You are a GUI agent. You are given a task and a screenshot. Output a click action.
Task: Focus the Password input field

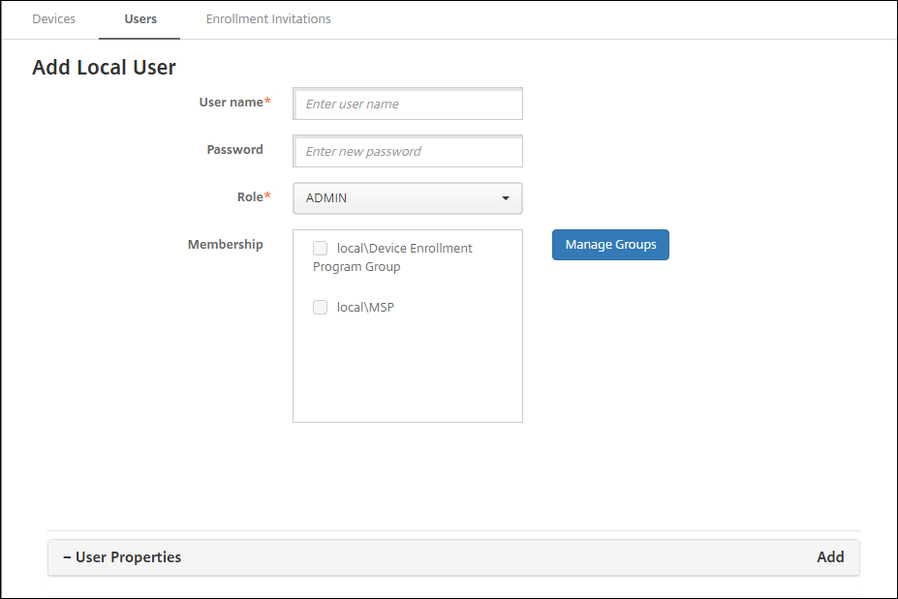(408, 152)
